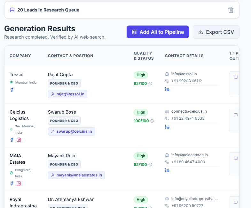The image size is (251, 208).
Task: Click phone number +91 96200 50727
Action: pyautogui.click(x=187, y=205)
